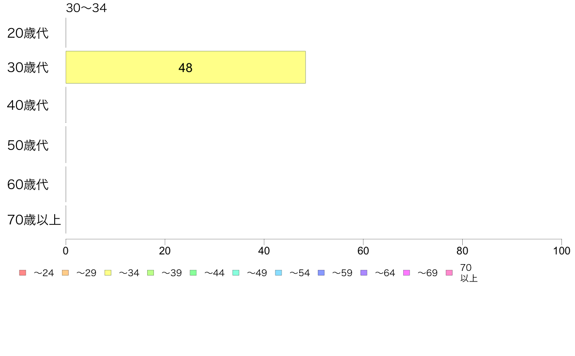Click the ~39 light green legend swatch
The width and height of the screenshot is (575, 356).
pos(151,273)
